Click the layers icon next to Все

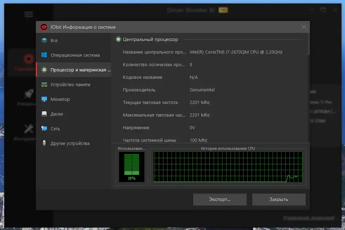coord(44,40)
